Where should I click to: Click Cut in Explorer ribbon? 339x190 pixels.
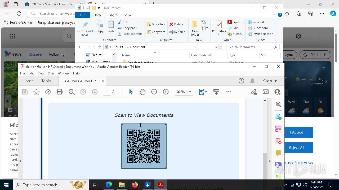click(123, 22)
